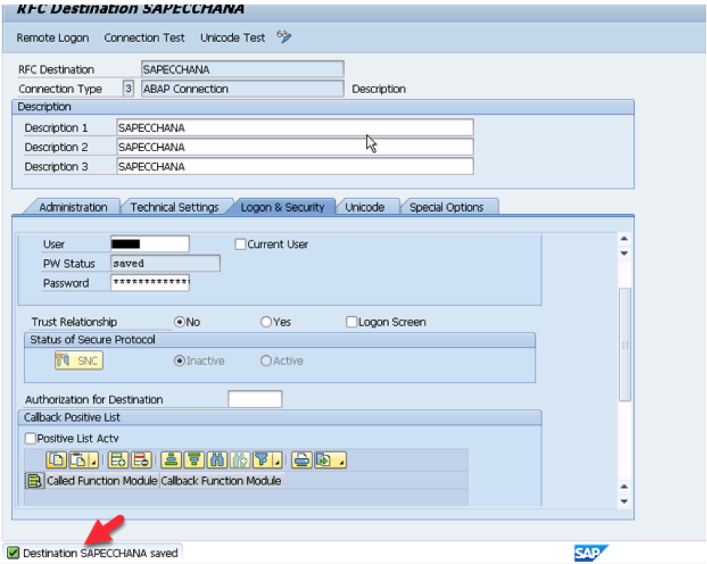Switch to the Technical Settings tab
Viewport: 707px width, 564px height.
click(x=174, y=207)
